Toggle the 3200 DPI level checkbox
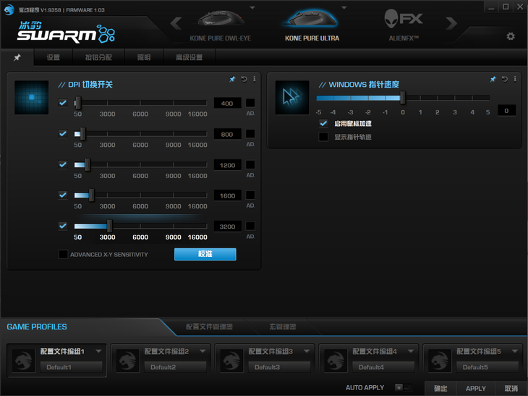Viewport: 528px width, 396px height. click(63, 226)
